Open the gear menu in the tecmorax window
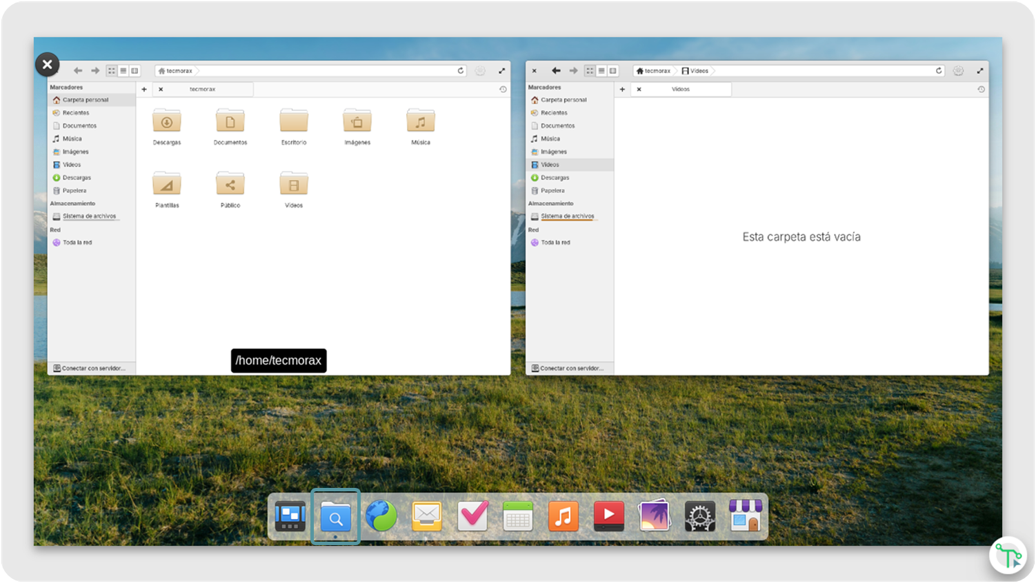Screen dimensions: 1036x583 (480, 71)
